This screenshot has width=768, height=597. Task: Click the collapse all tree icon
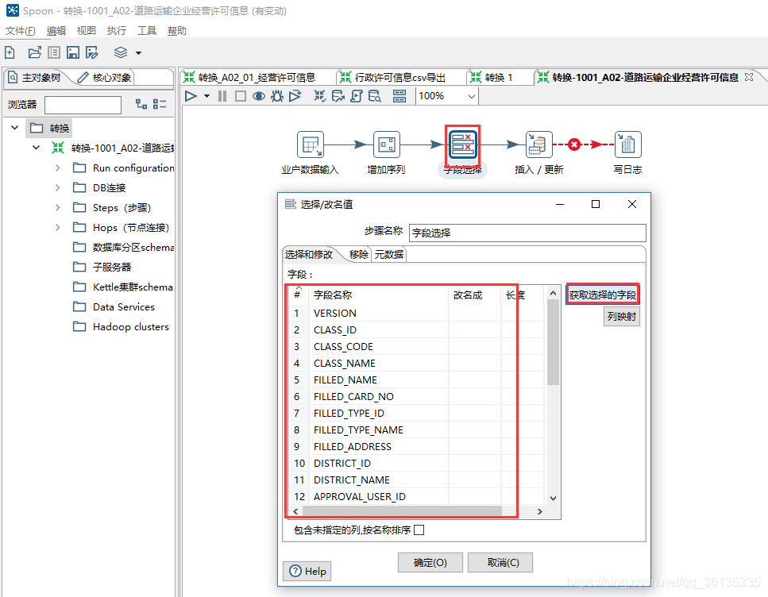coord(159,104)
